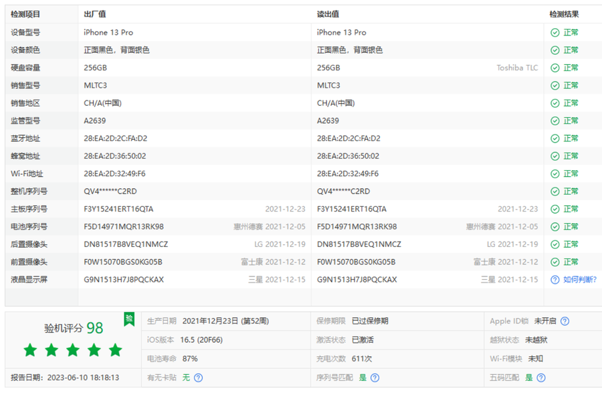Image resolution: width=602 pixels, height=397 pixels.
Task: Click the blue question icon in 液晶显示屏 row
Action: 555,280
